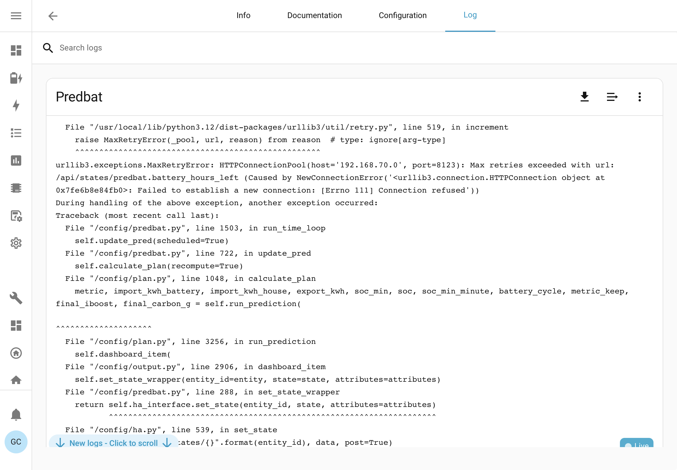Click New logs - Click to scroll

114,442
